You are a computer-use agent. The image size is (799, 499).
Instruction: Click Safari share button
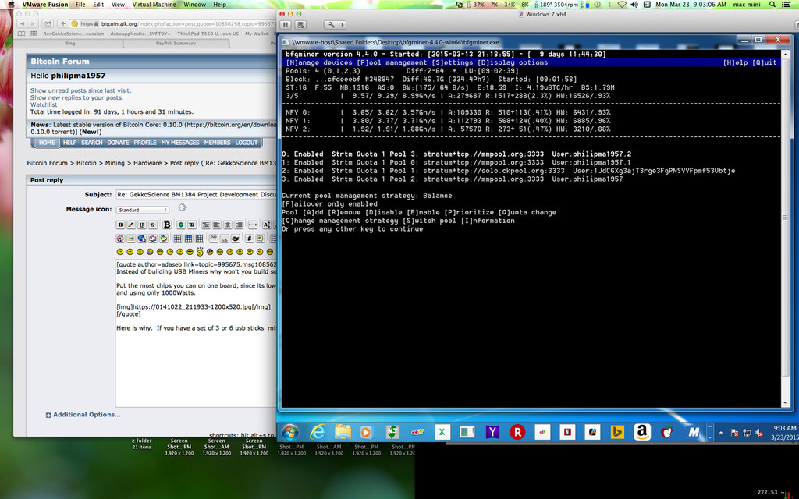pos(48,23)
